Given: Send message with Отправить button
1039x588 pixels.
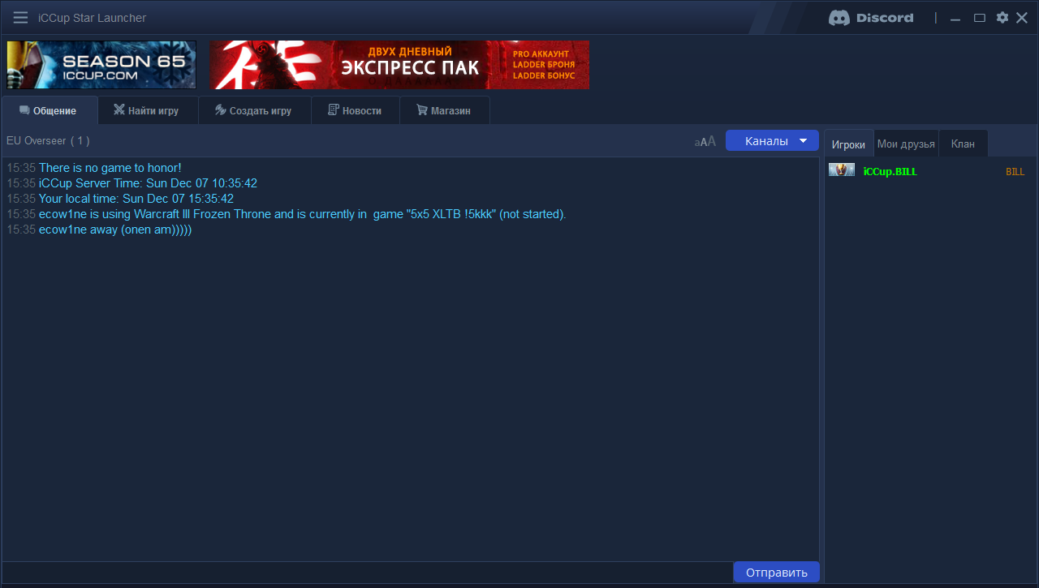Looking at the screenshot, I should 777,573.
